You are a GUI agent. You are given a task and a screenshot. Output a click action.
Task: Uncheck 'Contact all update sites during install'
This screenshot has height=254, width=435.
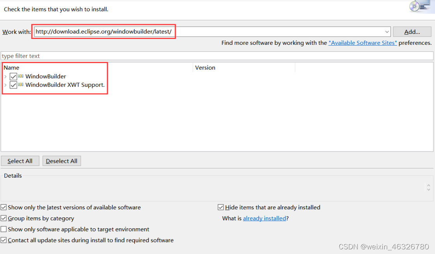click(x=4, y=240)
